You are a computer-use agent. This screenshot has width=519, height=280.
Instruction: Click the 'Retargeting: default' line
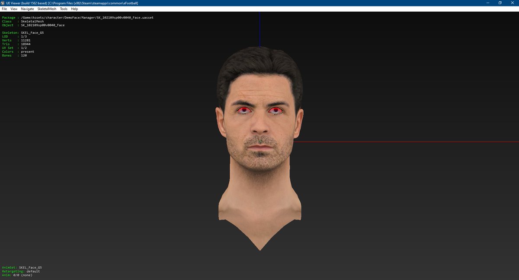click(21, 271)
